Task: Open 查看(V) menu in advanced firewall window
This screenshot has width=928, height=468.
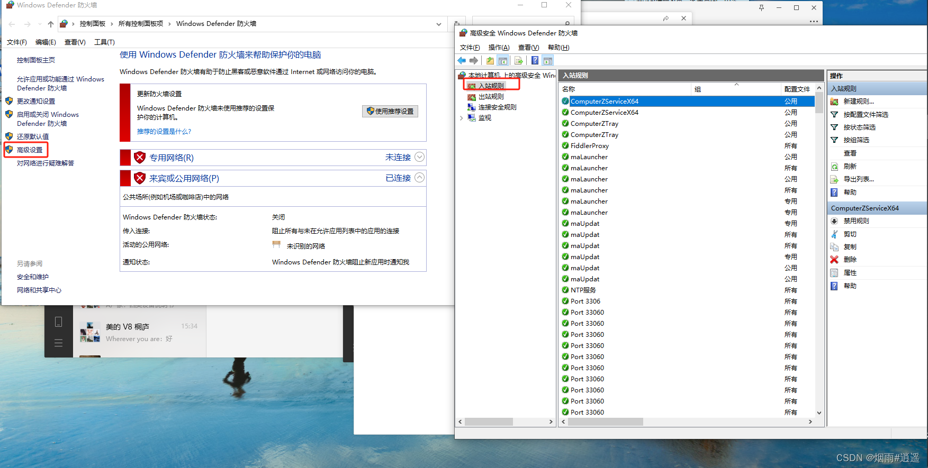Action: [529, 48]
